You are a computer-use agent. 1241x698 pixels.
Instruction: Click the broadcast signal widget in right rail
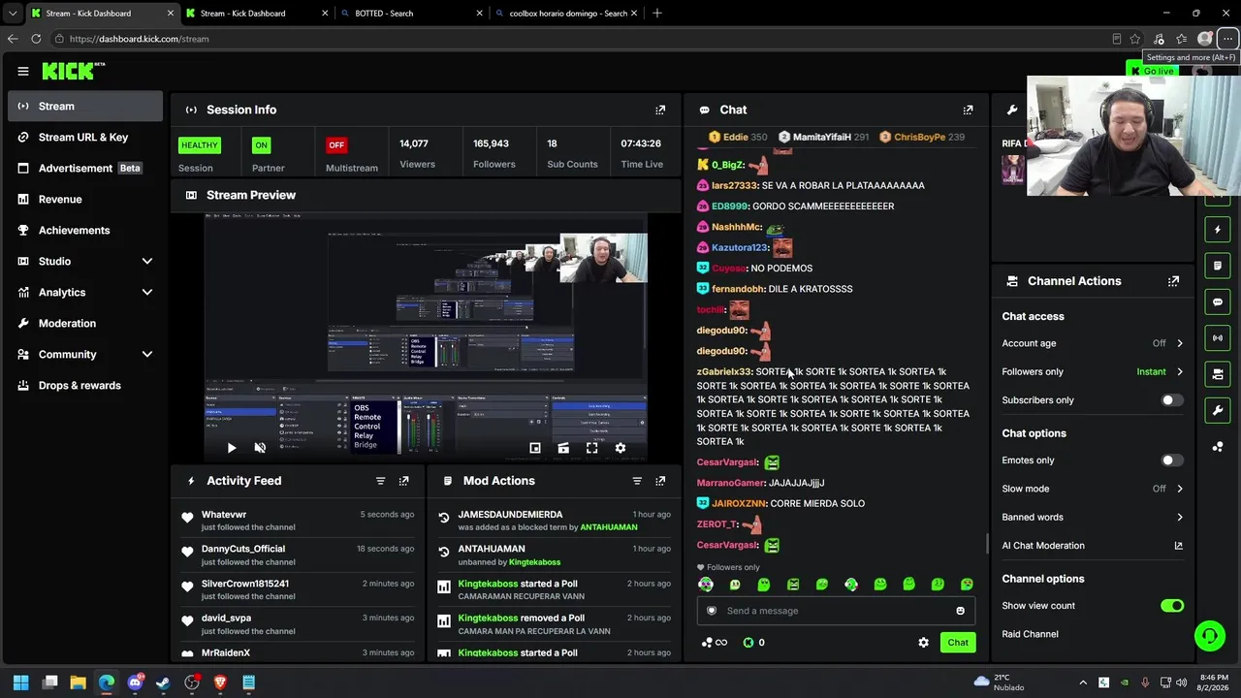click(1218, 337)
